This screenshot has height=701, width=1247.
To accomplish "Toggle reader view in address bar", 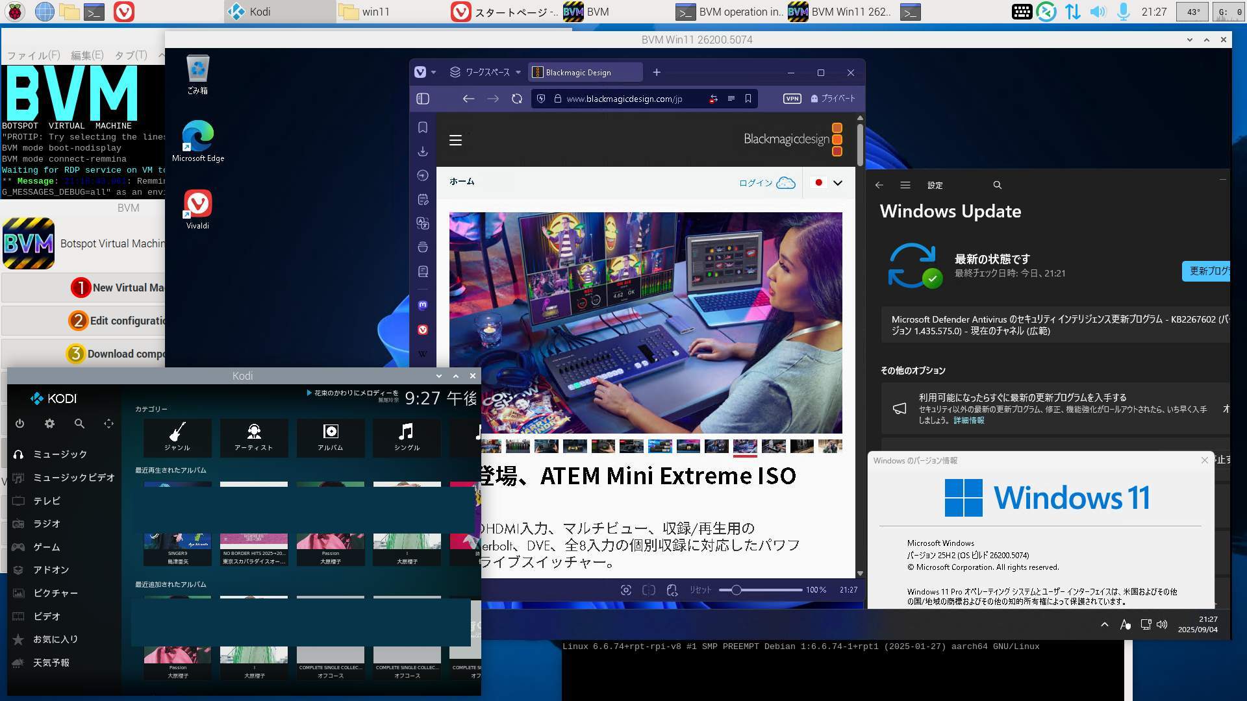I will point(731,99).
